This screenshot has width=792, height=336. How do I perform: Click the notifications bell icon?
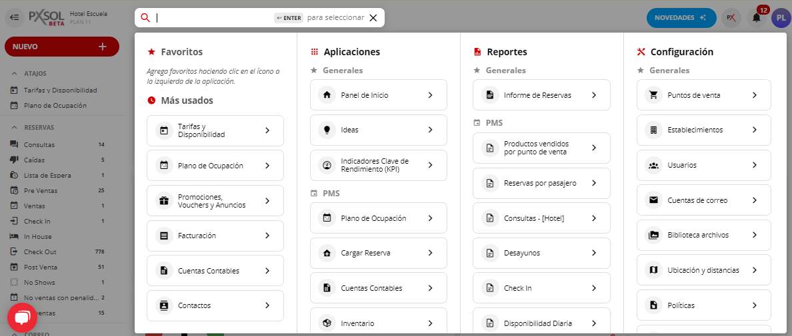(x=756, y=18)
